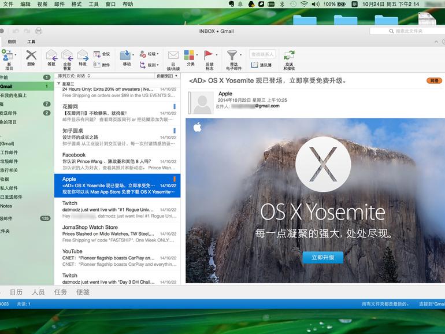Open the 窗口 menu
Viewport: 445px width, 334px height.
click(110, 4)
